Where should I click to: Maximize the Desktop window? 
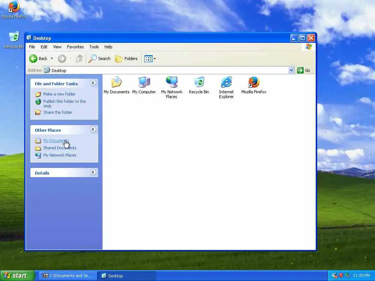[302, 38]
